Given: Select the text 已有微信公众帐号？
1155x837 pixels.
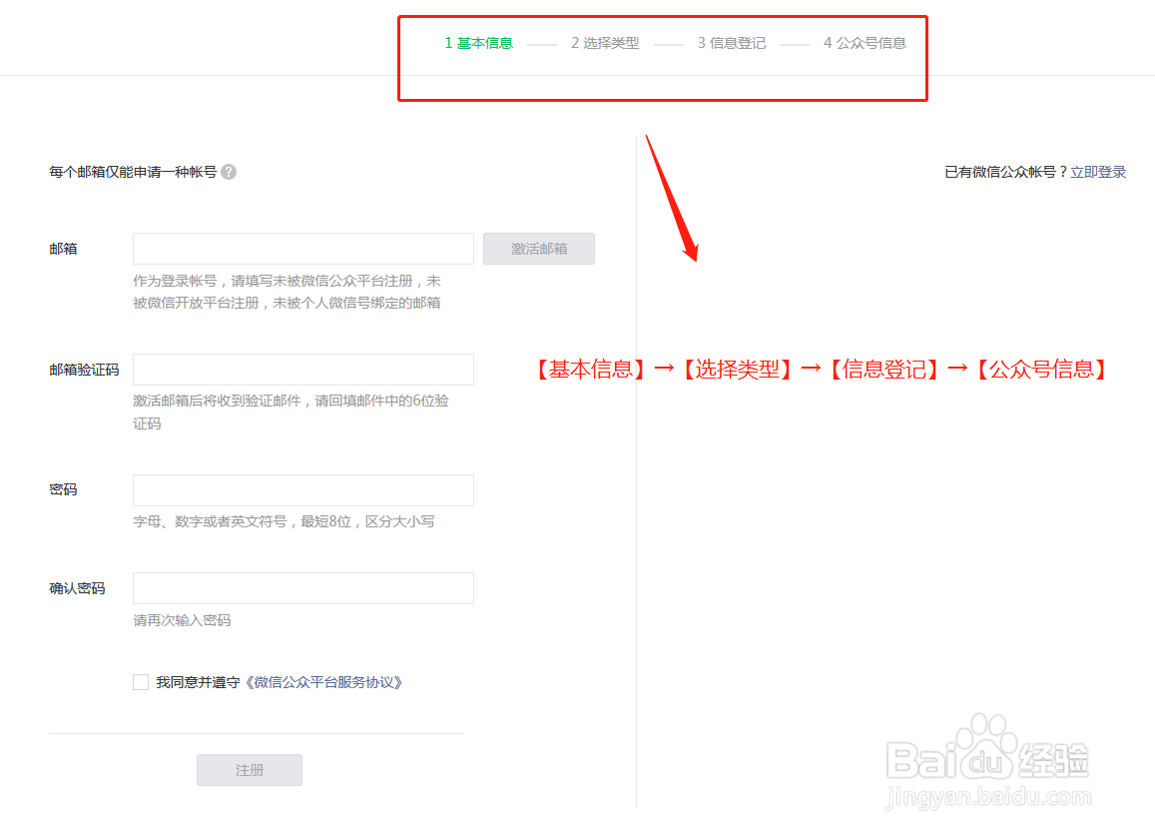Looking at the screenshot, I should (1006, 172).
